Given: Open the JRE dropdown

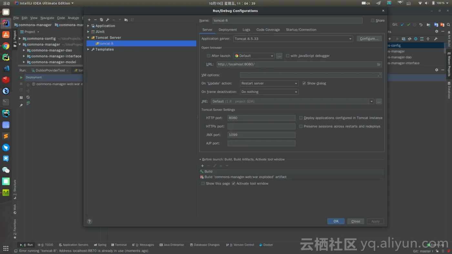Looking at the screenshot, I should (372, 102).
